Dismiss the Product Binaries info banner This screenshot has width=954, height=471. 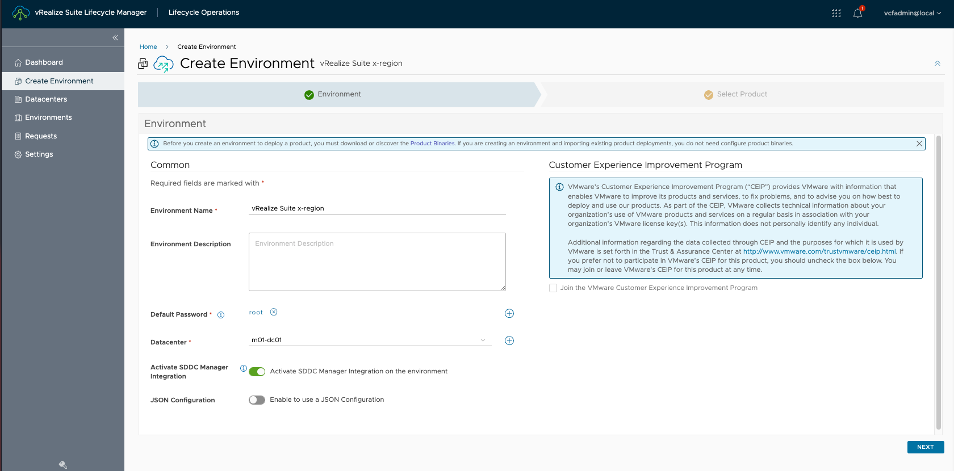pos(919,144)
